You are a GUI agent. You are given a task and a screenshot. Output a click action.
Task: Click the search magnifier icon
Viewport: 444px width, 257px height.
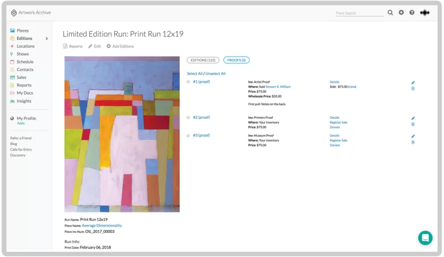click(390, 12)
